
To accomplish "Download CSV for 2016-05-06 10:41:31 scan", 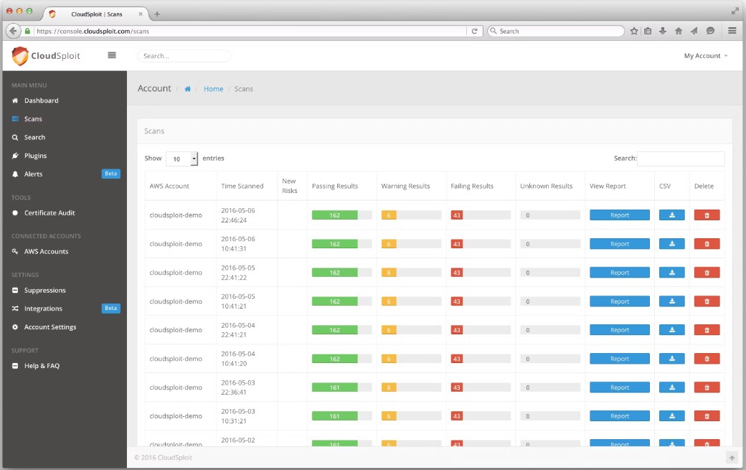I will (672, 243).
